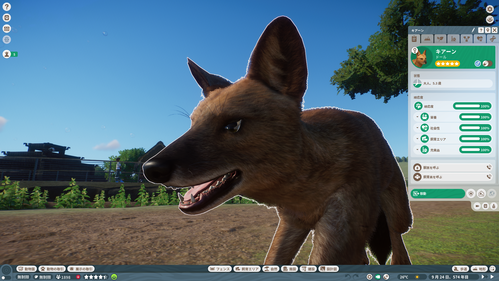Switch to the DNA genetics tab
This screenshot has height=281, width=499.
(493, 39)
